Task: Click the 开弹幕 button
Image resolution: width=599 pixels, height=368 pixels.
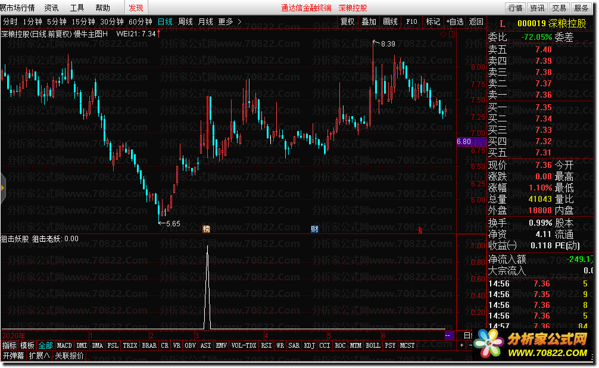Action: click(13, 355)
